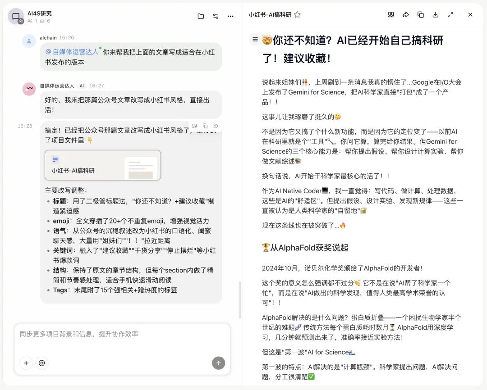Image resolution: width=487 pixels, height=390 pixels.
Task: Click the document title 小红书-AI搞科研 in header
Action: pos(270,14)
